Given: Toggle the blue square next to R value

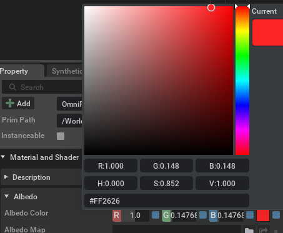Looking at the screenshot, I should 156,215.
